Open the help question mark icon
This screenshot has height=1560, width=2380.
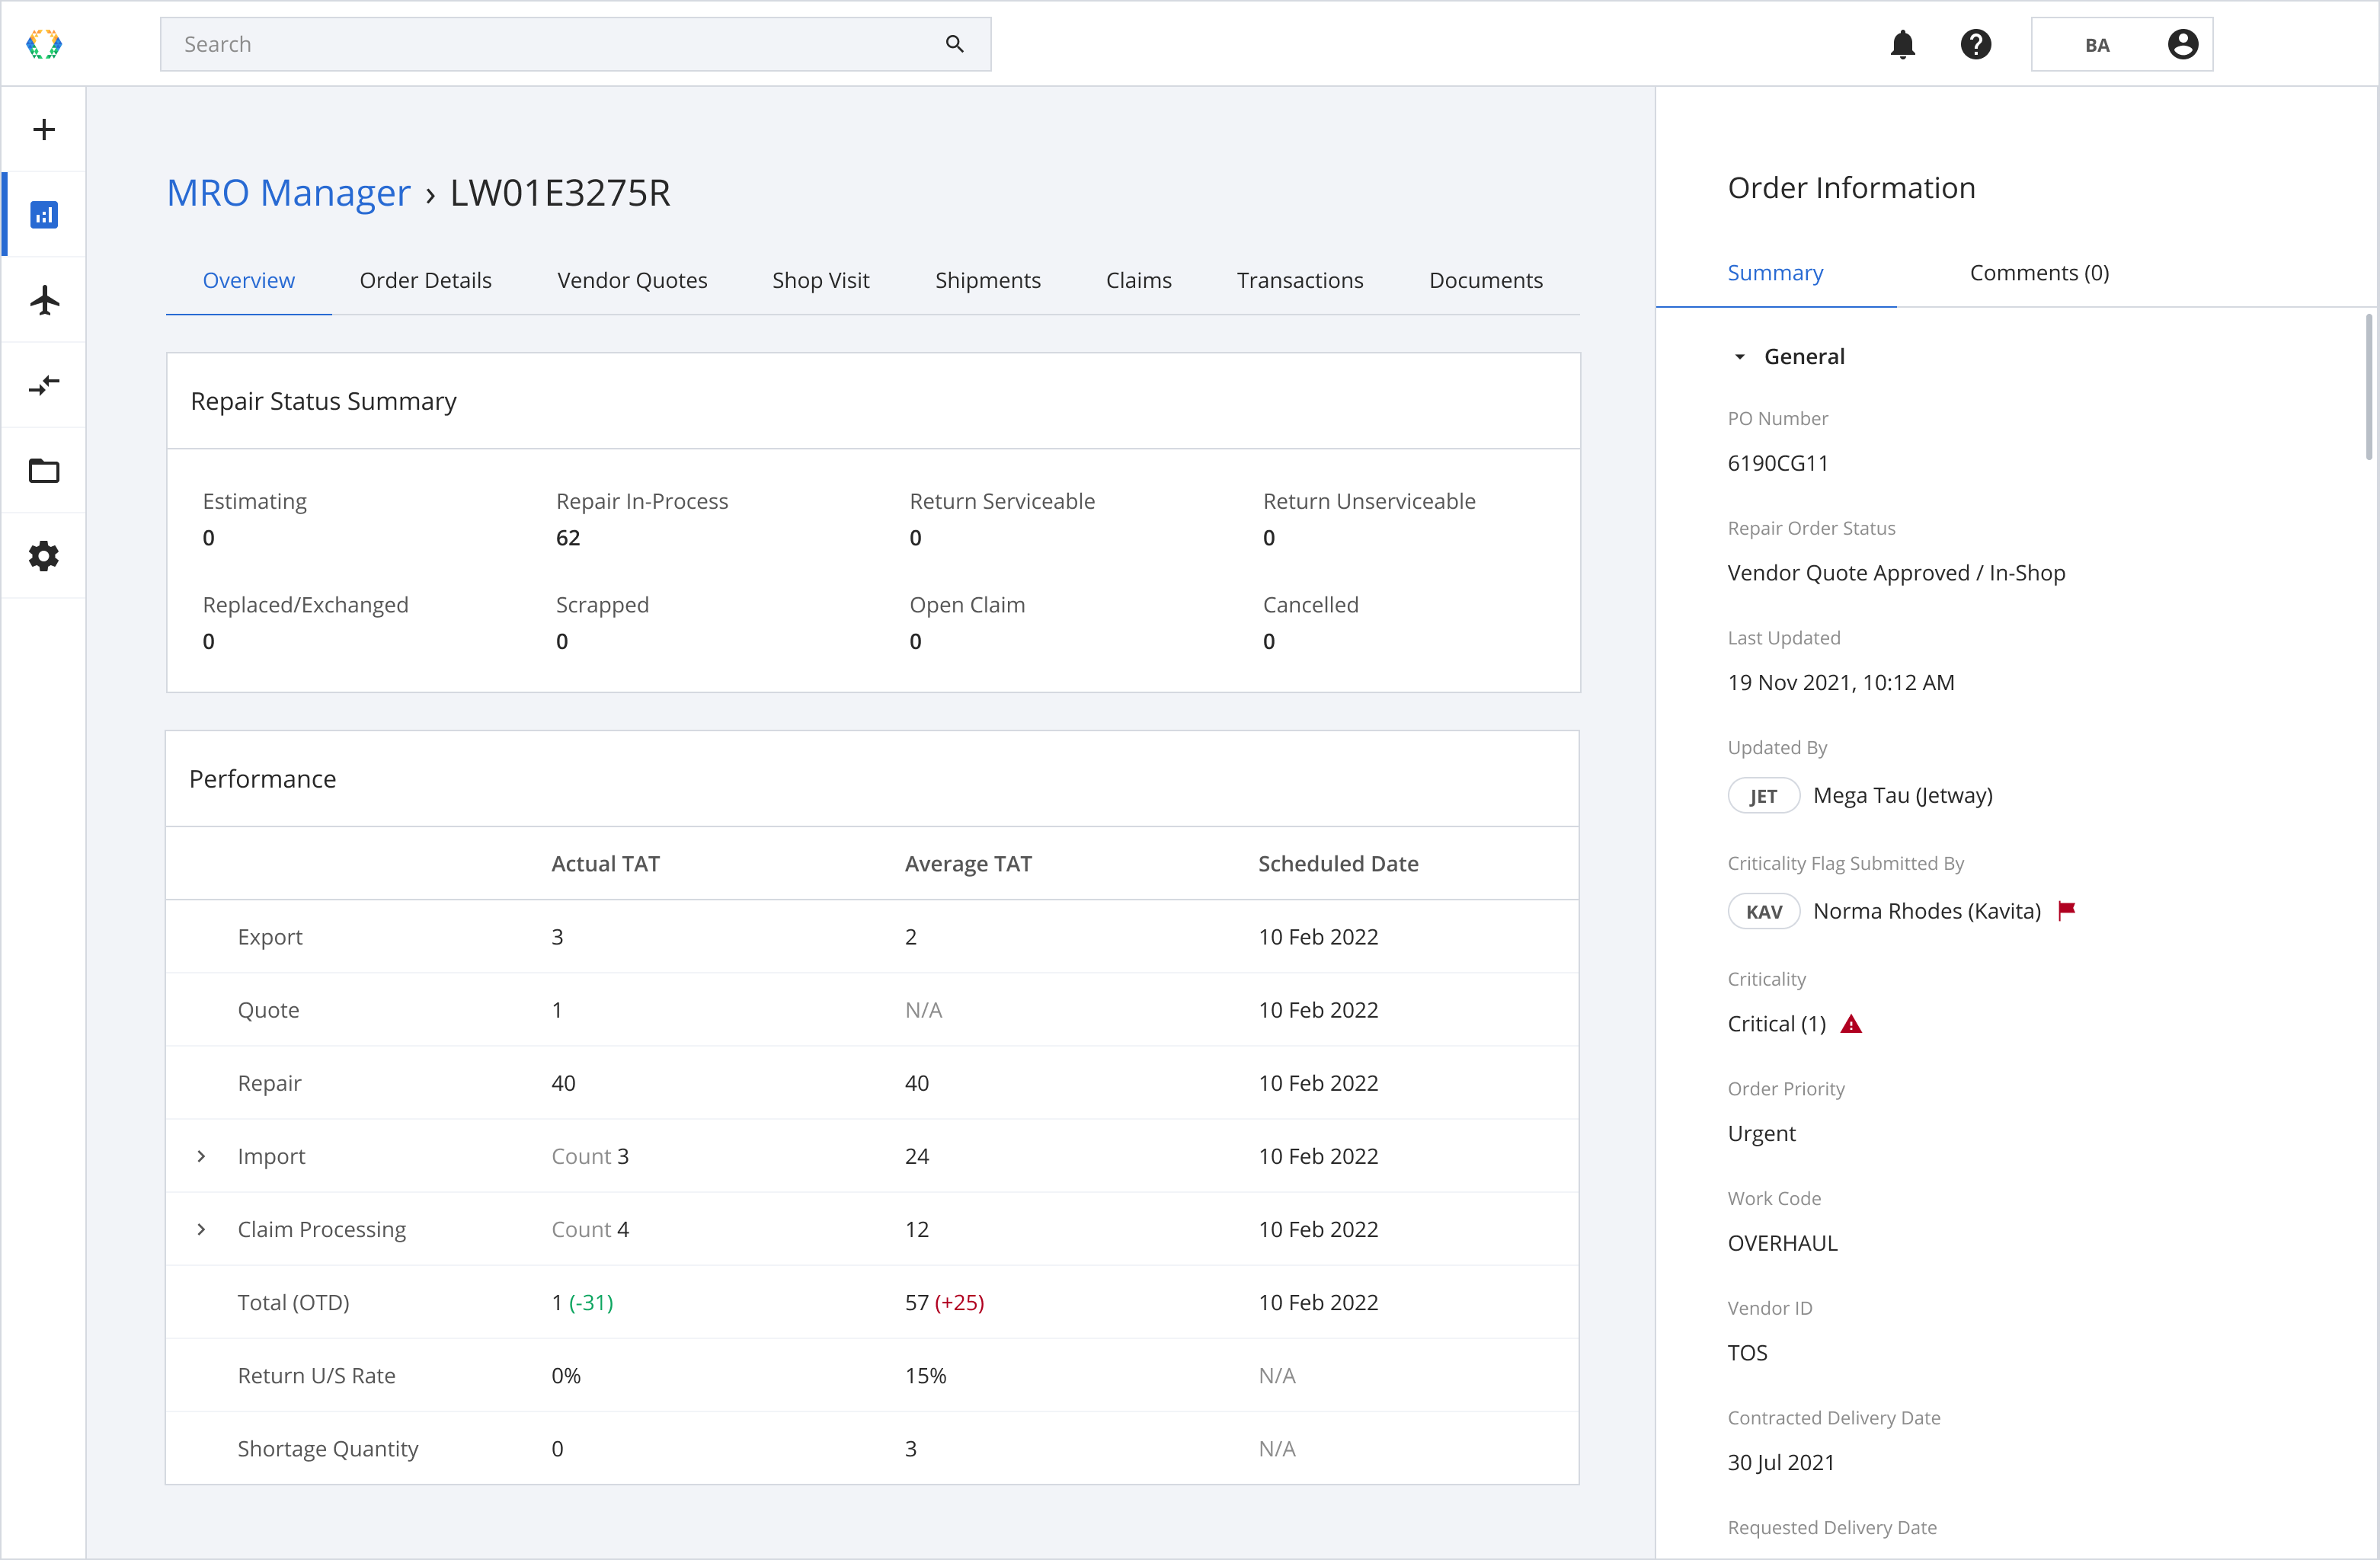click(x=1975, y=44)
